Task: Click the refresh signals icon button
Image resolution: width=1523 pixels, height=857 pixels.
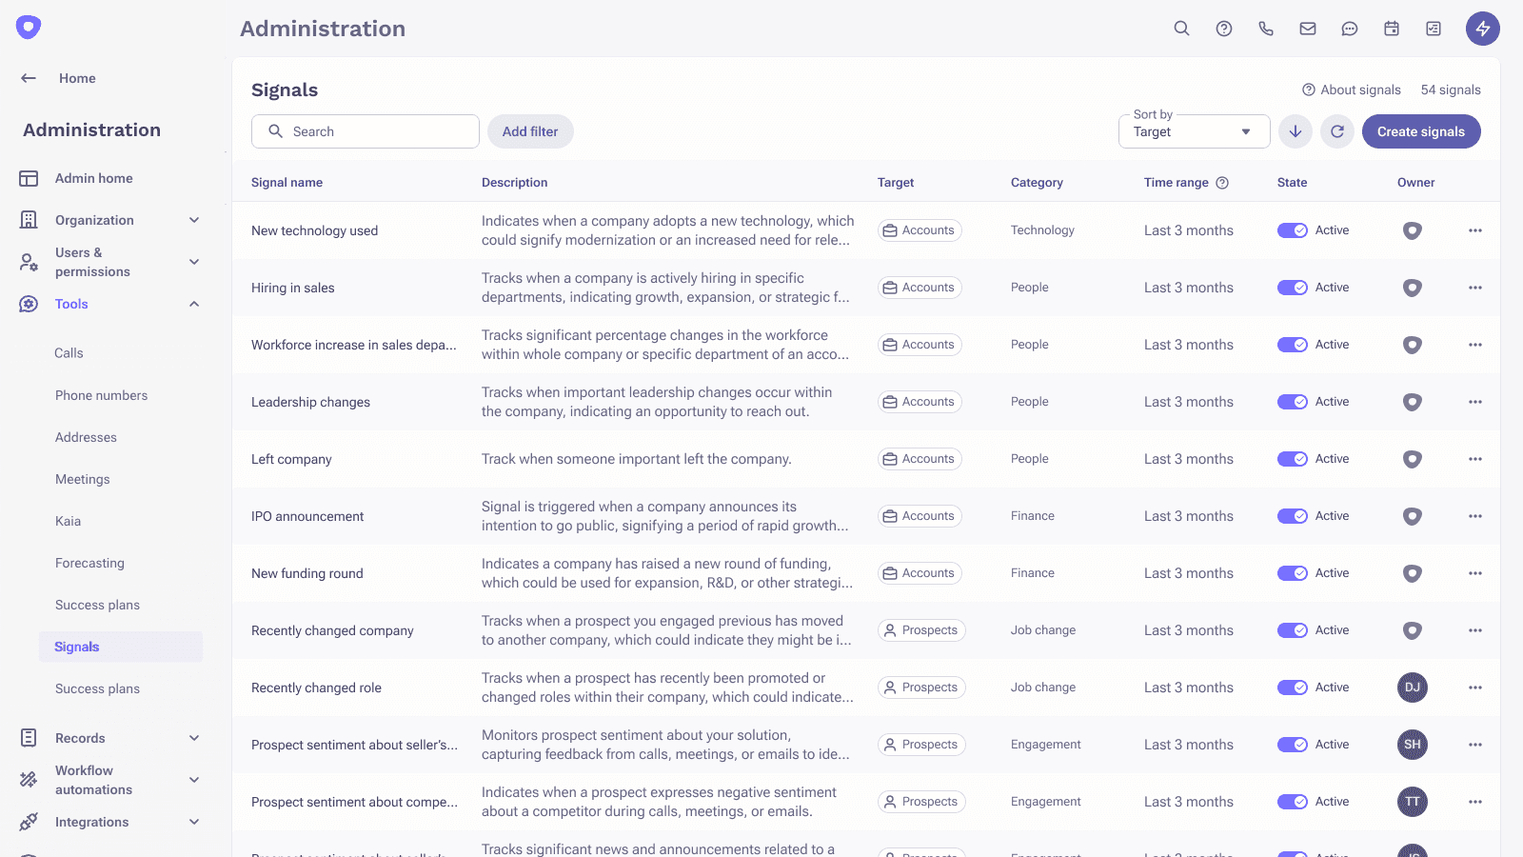Action: [1337, 131]
